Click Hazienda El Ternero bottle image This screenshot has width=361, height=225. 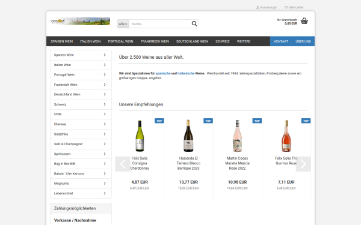pyautogui.click(x=188, y=136)
